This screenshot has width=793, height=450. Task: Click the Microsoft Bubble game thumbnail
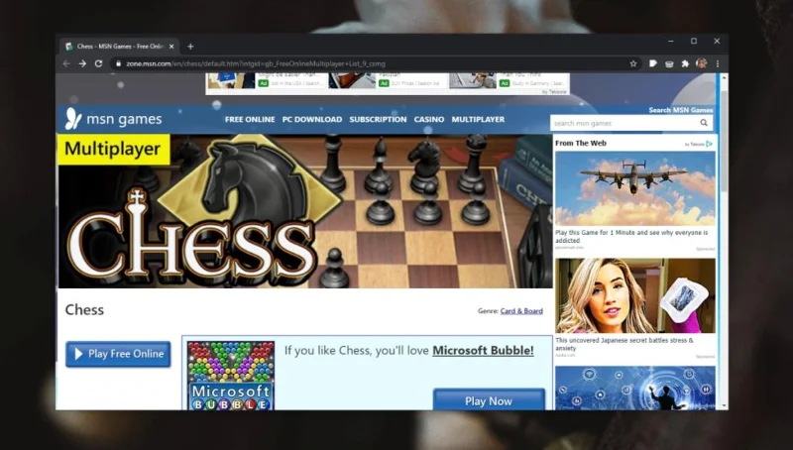231,376
